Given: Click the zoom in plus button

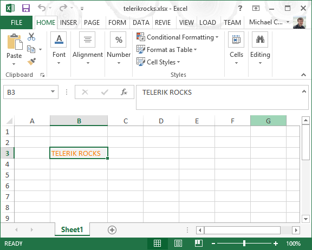Looking at the screenshot, I should point(276,244).
